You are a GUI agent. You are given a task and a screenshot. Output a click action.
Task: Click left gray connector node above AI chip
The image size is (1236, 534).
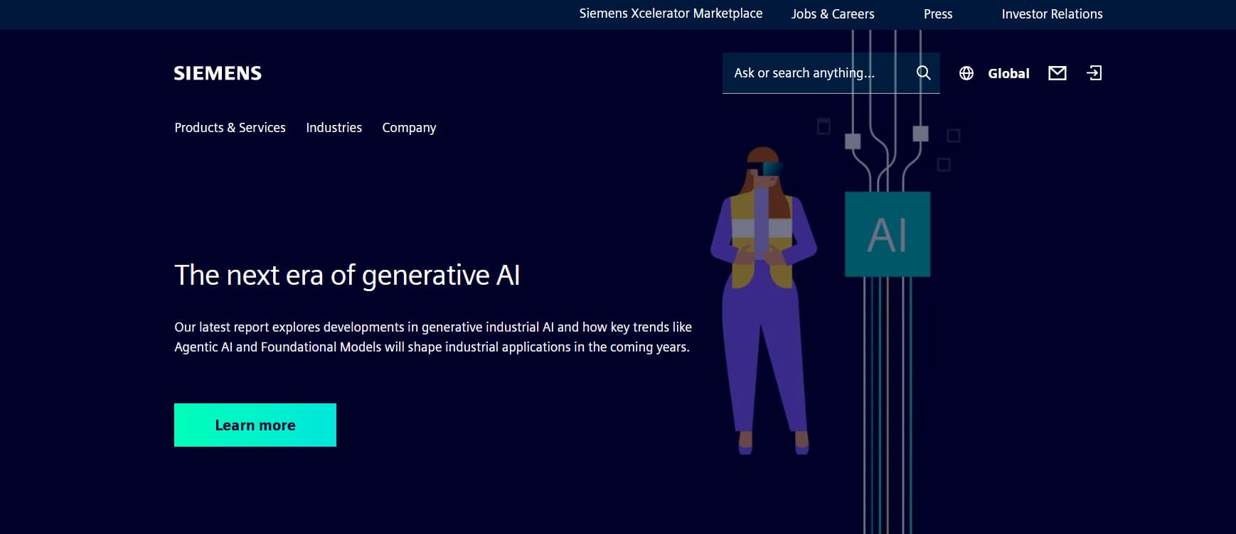coord(853,141)
